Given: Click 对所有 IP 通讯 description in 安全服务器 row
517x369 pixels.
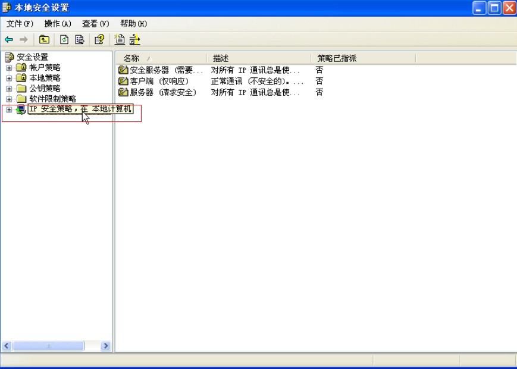Looking at the screenshot, I should click(x=256, y=70).
